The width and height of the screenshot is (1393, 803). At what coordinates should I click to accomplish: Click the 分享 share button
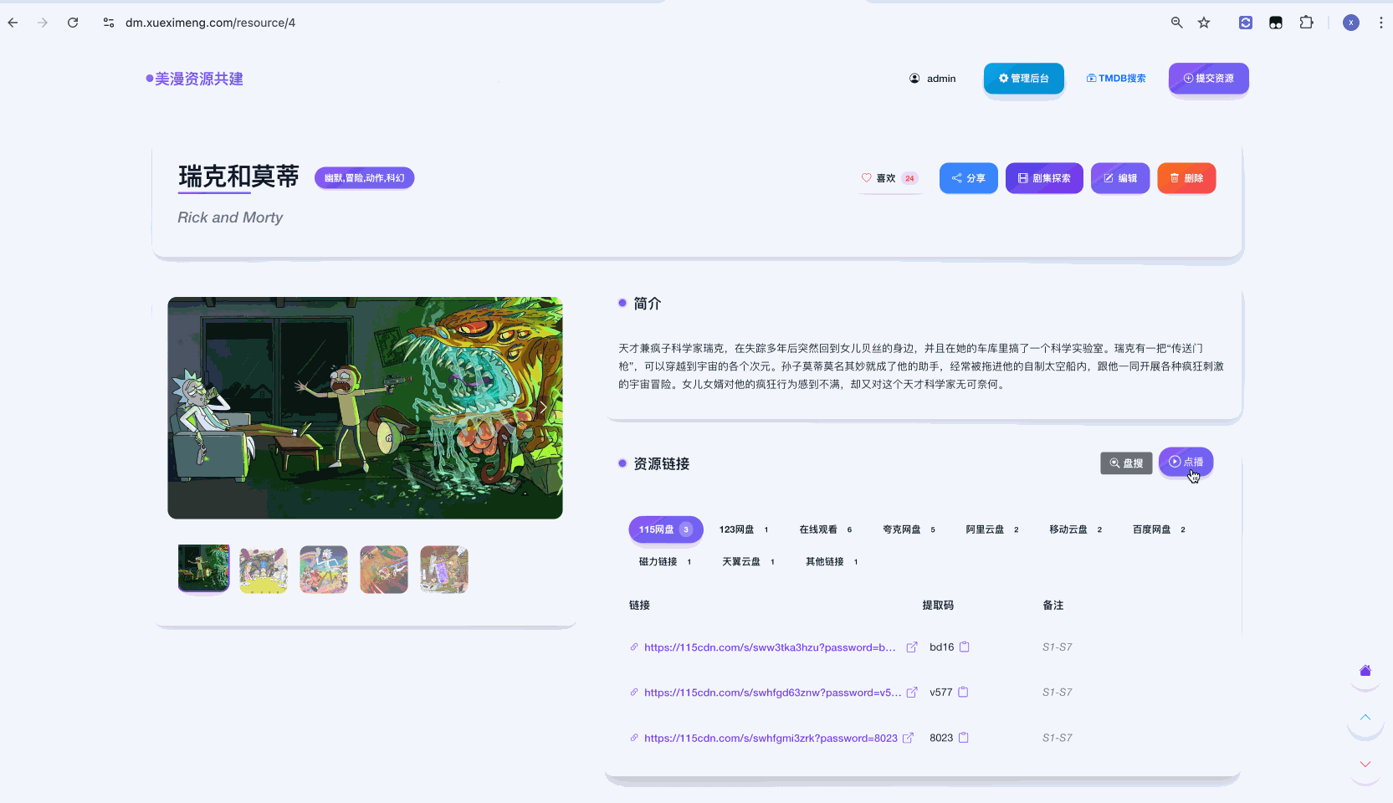968,178
